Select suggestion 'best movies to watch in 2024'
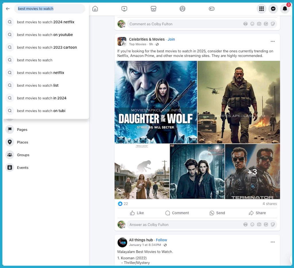 point(46,98)
